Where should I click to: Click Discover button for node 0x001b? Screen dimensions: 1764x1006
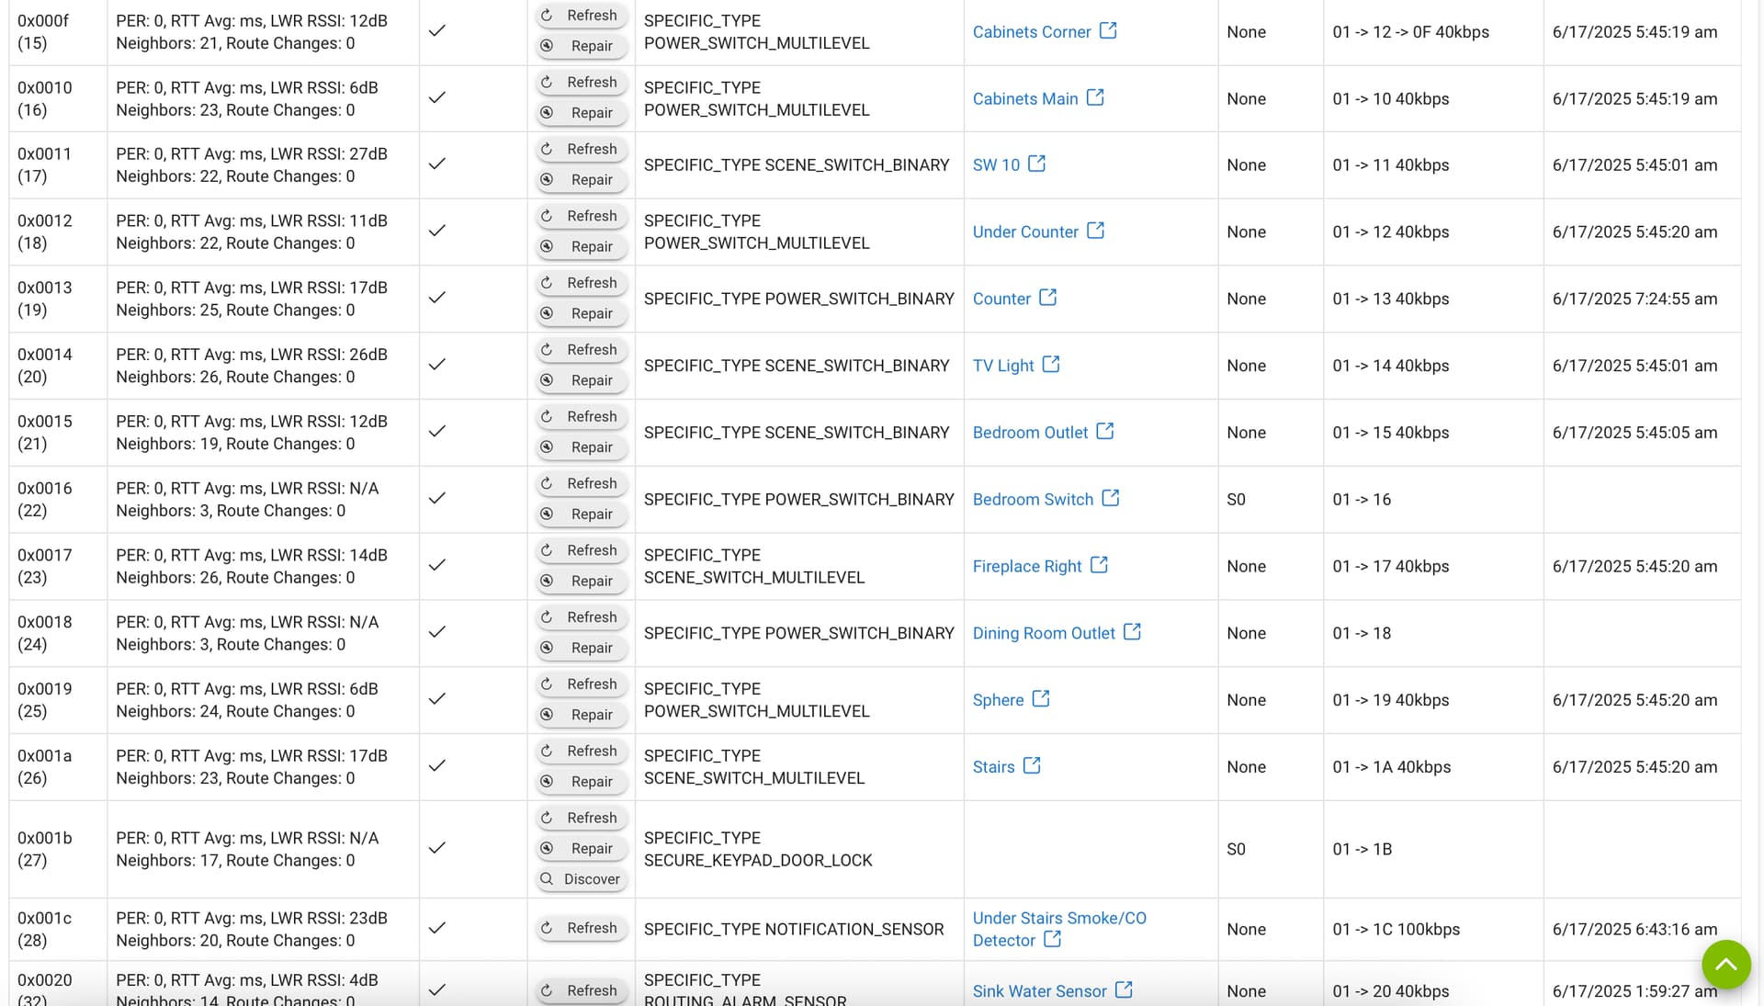click(x=582, y=879)
